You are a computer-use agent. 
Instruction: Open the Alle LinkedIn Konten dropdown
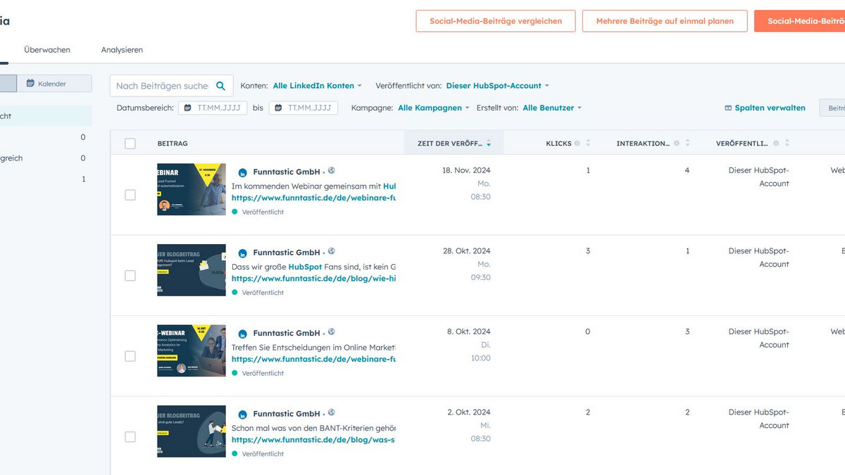(x=317, y=86)
